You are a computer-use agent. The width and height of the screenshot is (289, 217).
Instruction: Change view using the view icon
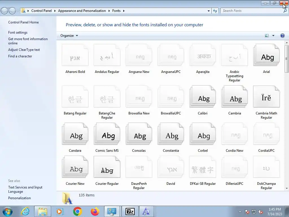click(x=266, y=36)
